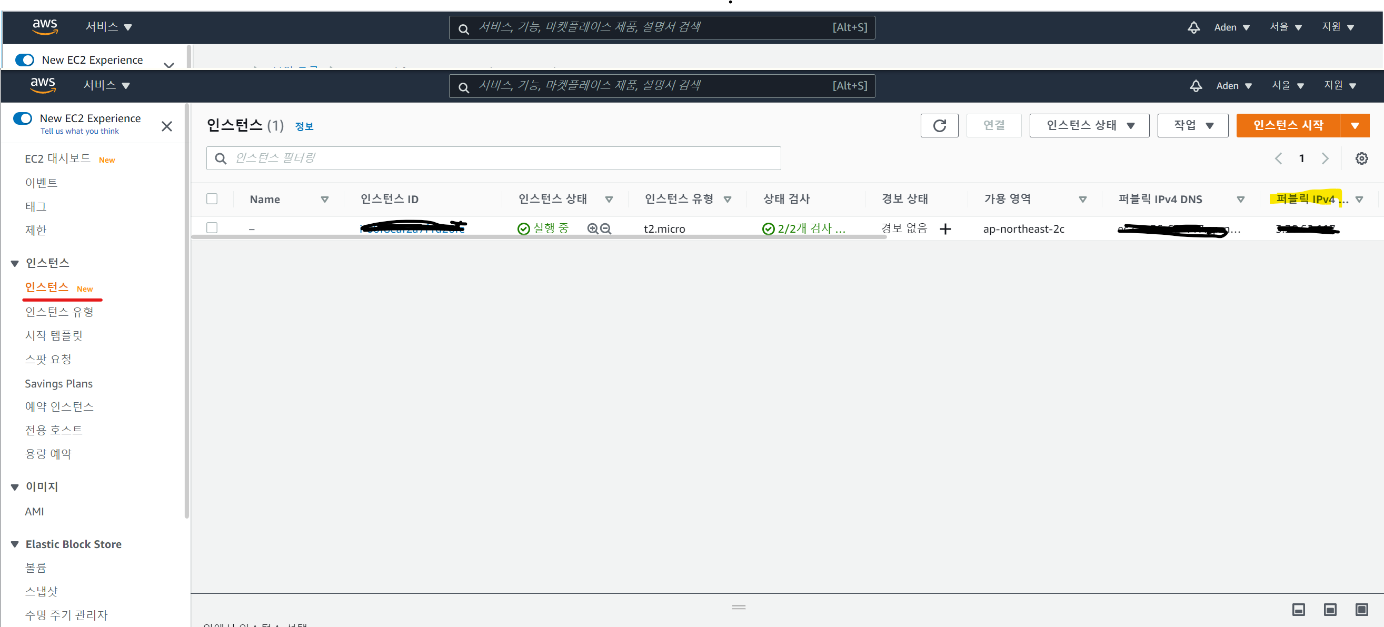This screenshot has width=1384, height=627.
Task: Click the zoom-in magnifier next to 실행 중
Action: click(592, 229)
